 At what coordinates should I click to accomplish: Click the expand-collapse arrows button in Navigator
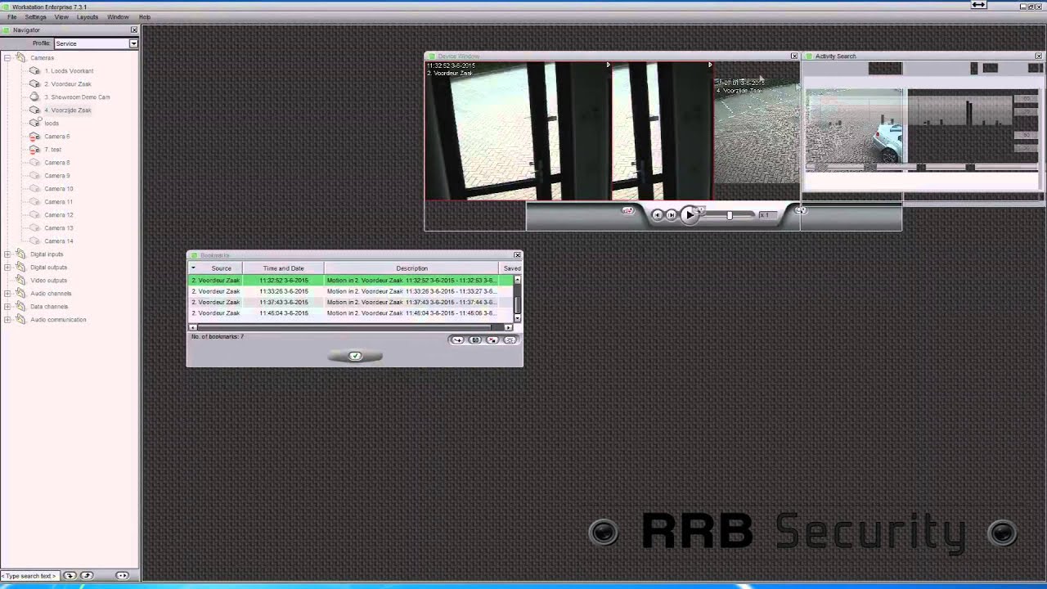pyautogui.click(x=123, y=576)
